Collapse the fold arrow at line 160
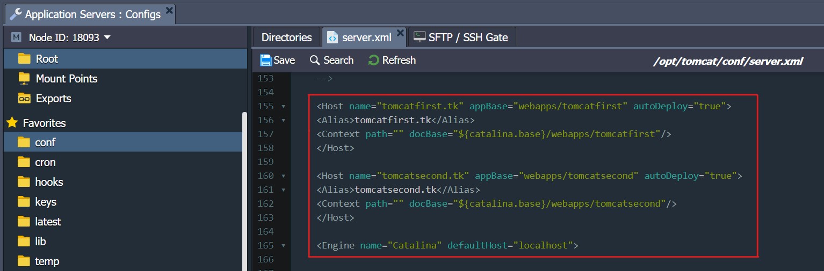 tap(283, 176)
